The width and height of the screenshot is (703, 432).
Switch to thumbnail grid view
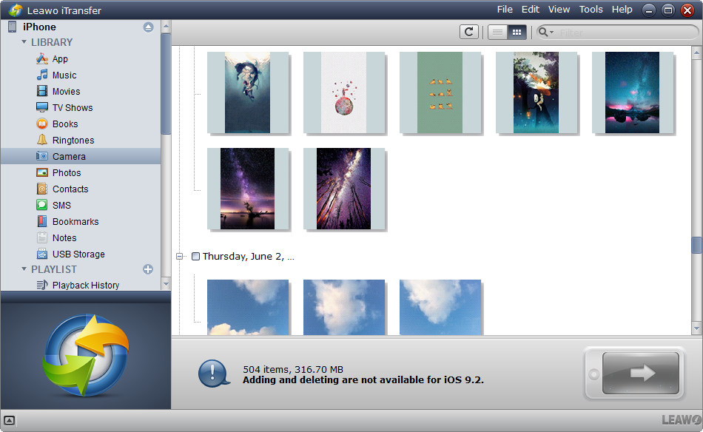pos(517,32)
